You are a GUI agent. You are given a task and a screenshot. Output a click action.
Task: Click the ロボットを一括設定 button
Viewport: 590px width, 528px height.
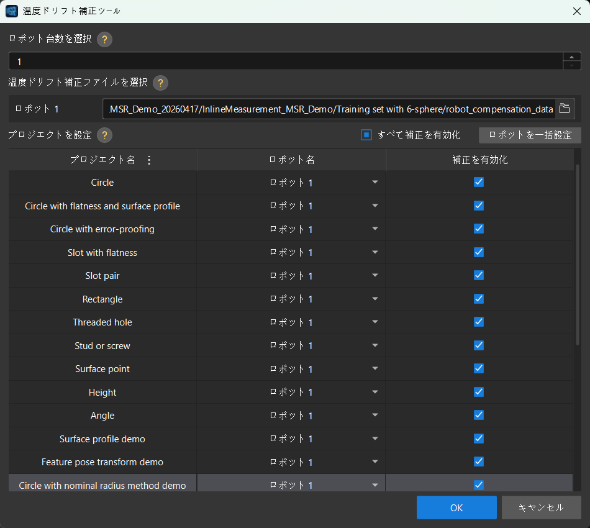[530, 135]
